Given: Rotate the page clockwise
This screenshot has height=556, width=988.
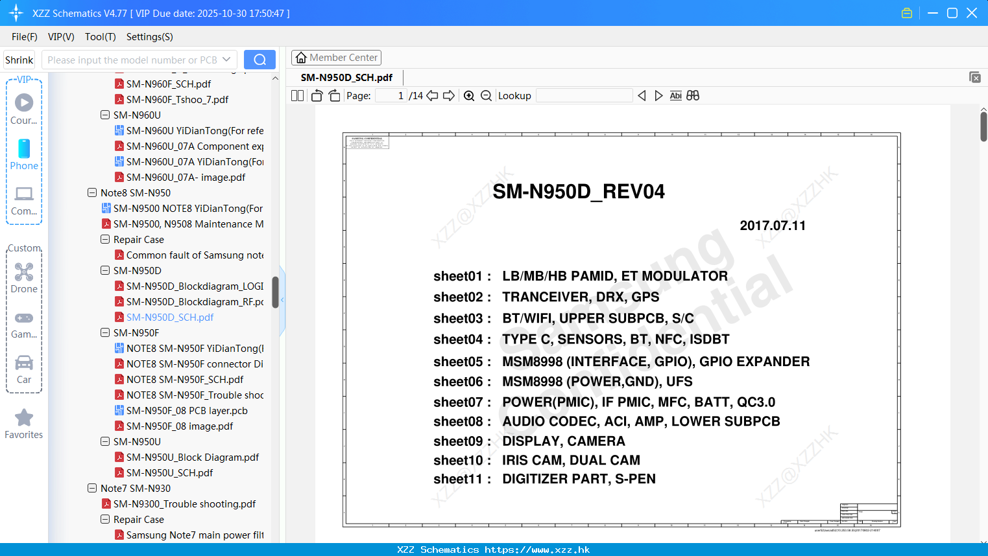Looking at the screenshot, I should [335, 95].
